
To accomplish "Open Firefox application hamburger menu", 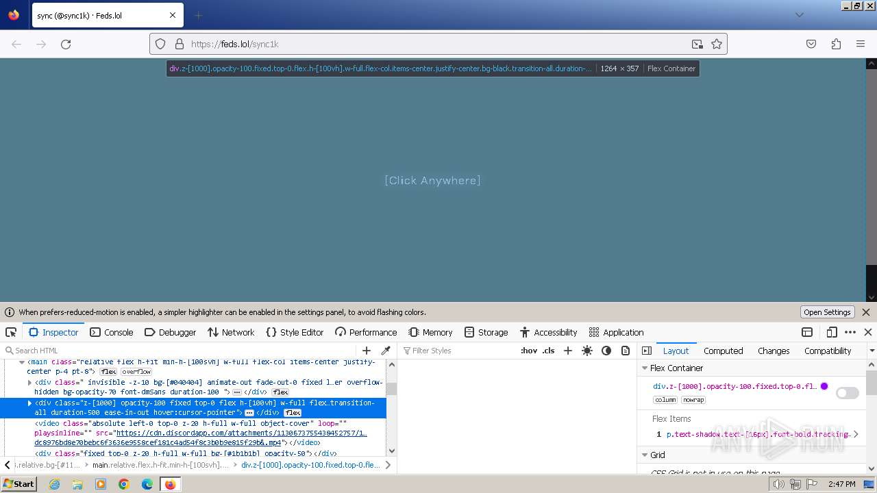I will click(x=861, y=44).
